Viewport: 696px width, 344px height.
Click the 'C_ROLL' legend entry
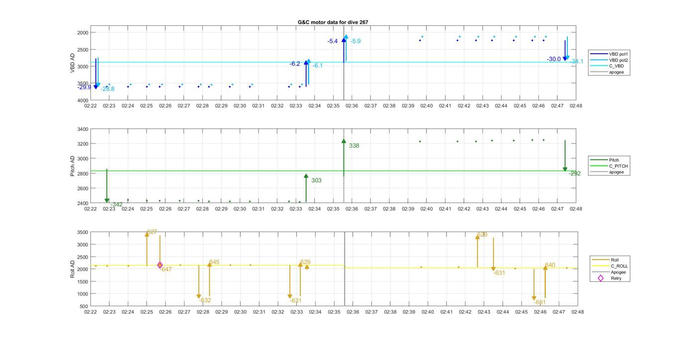(x=609, y=266)
